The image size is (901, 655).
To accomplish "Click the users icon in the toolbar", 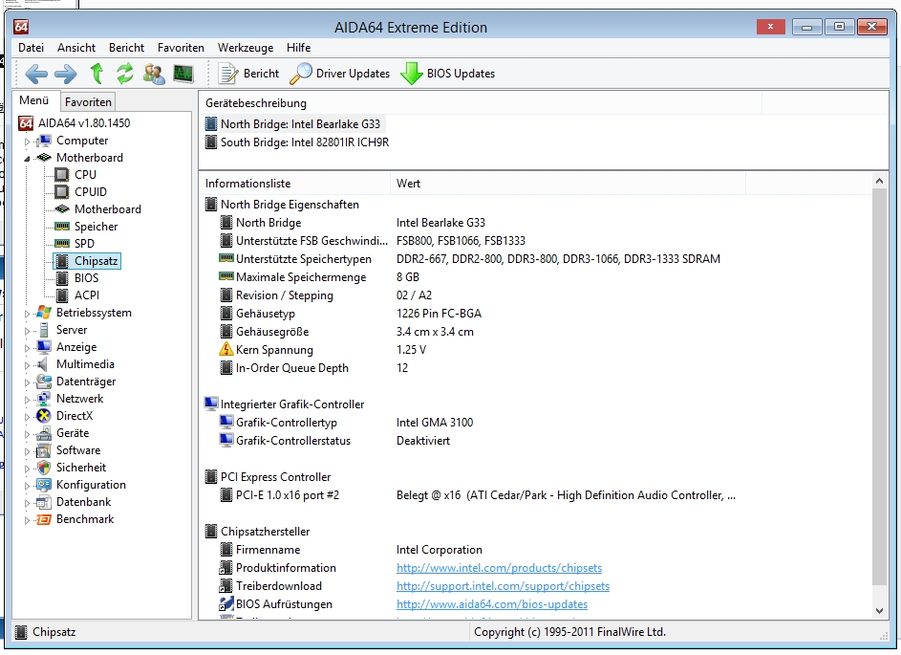I will point(154,74).
